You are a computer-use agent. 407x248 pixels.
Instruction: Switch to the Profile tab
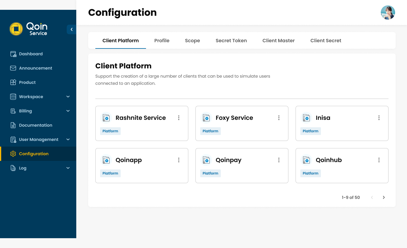pyautogui.click(x=162, y=40)
